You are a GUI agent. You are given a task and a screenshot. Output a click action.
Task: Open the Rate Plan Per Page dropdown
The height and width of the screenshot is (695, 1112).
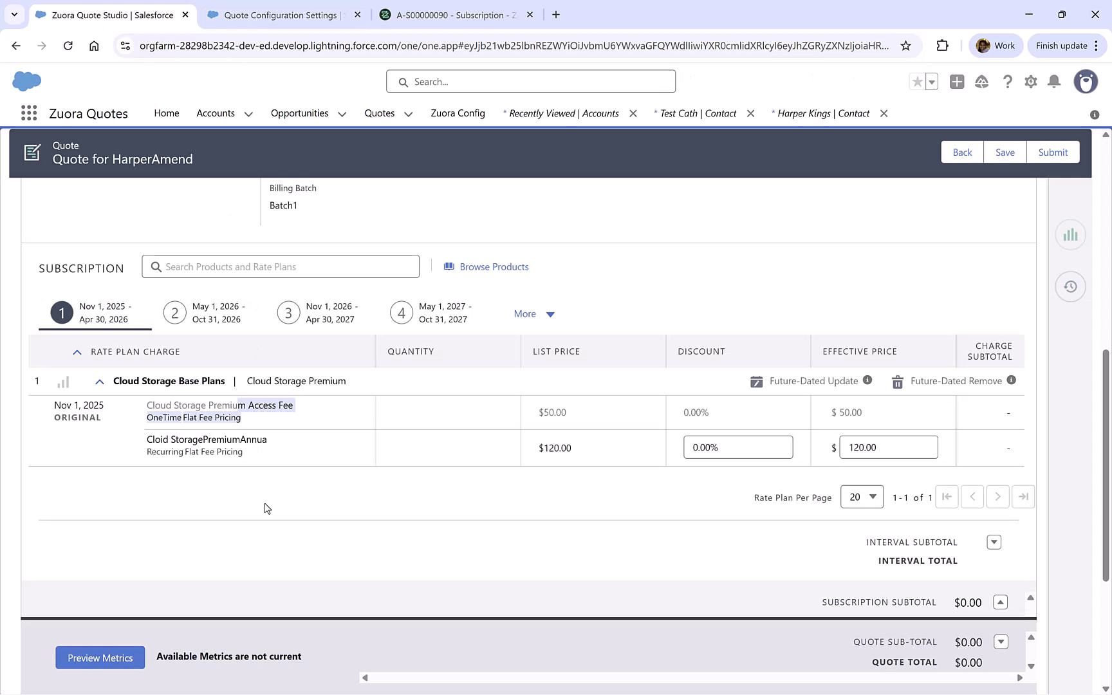pos(862,496)
